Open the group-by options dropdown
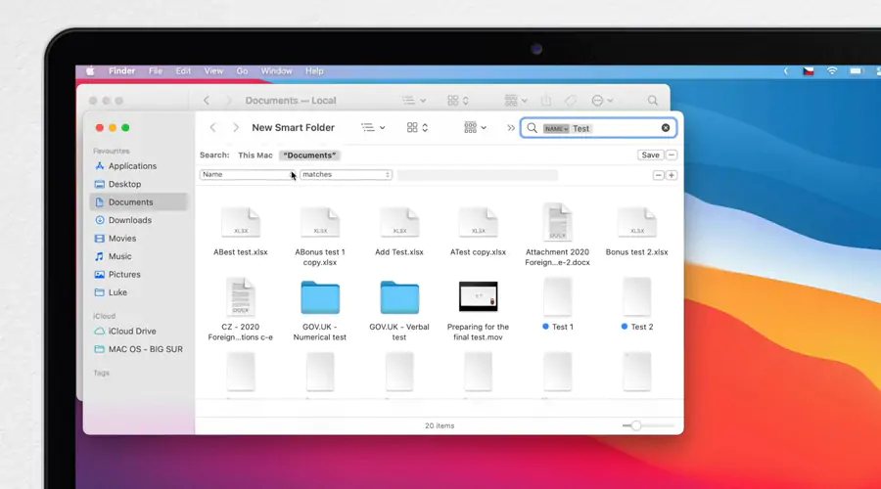Screen dimensions: 881x489 coord(476,128)
